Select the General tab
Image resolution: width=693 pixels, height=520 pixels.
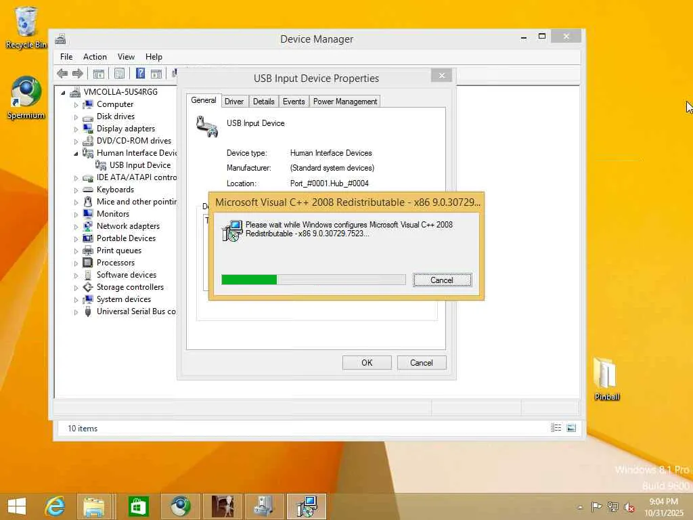[203, 100]
